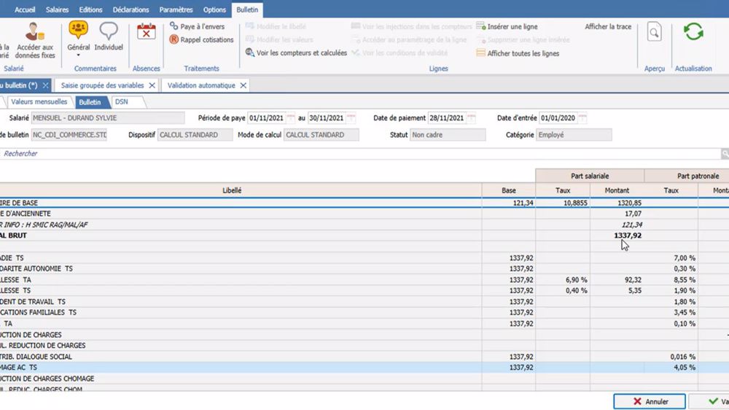Open the Absences calendar icon
Viewport: 729px width, 410px height.
click(x=147, y=32)
